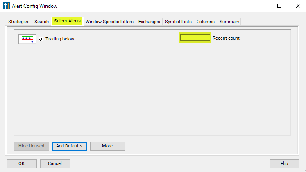
Task: Switch to the Columns tab
Action: click(206, 22)
